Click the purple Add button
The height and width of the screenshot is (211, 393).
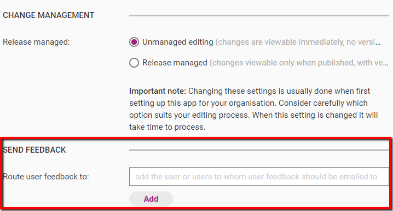coord(151,199)
